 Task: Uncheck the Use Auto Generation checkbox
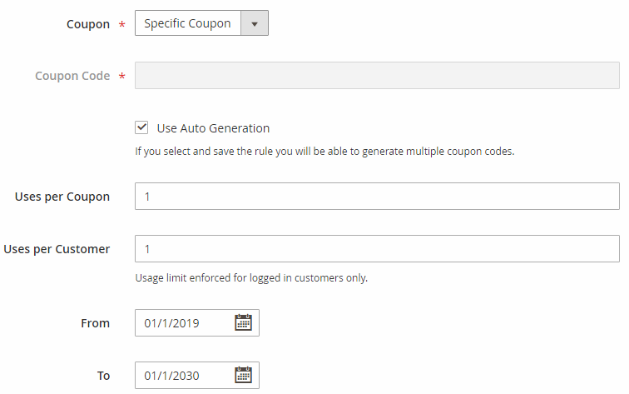pos(141,128)
